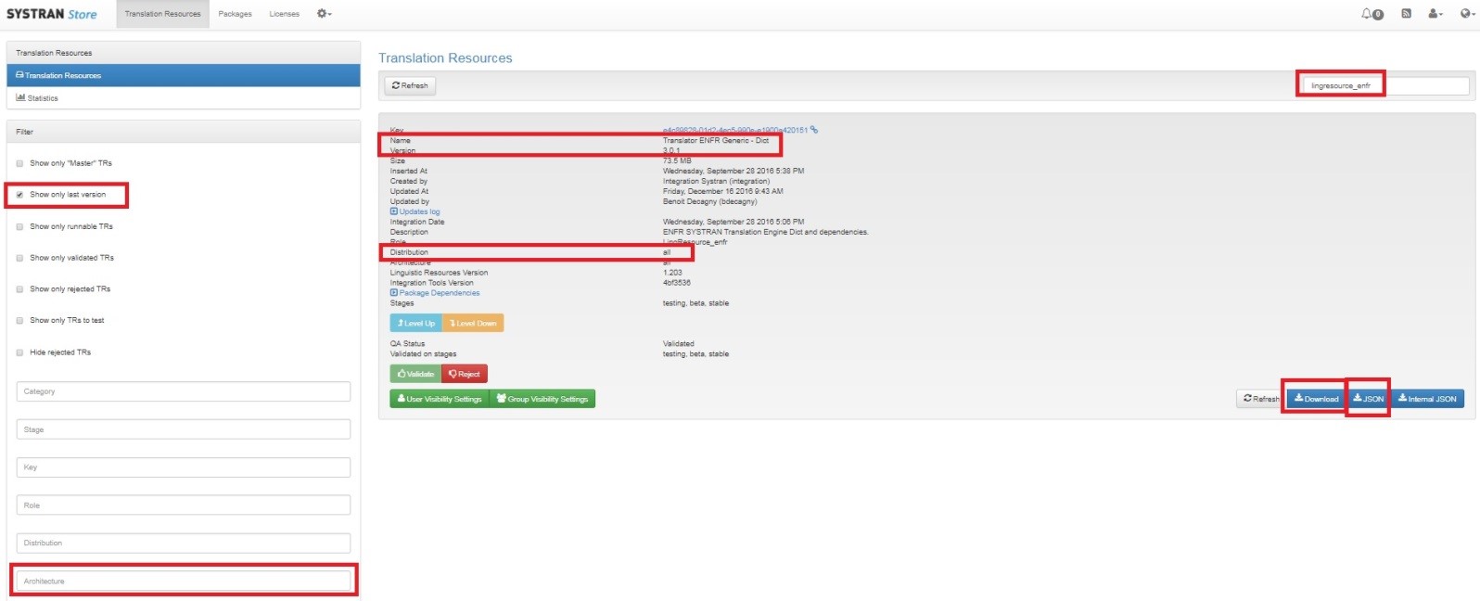Open the globe language menu
This screenshot has width=1480, height=601.
pos(1467,14)
